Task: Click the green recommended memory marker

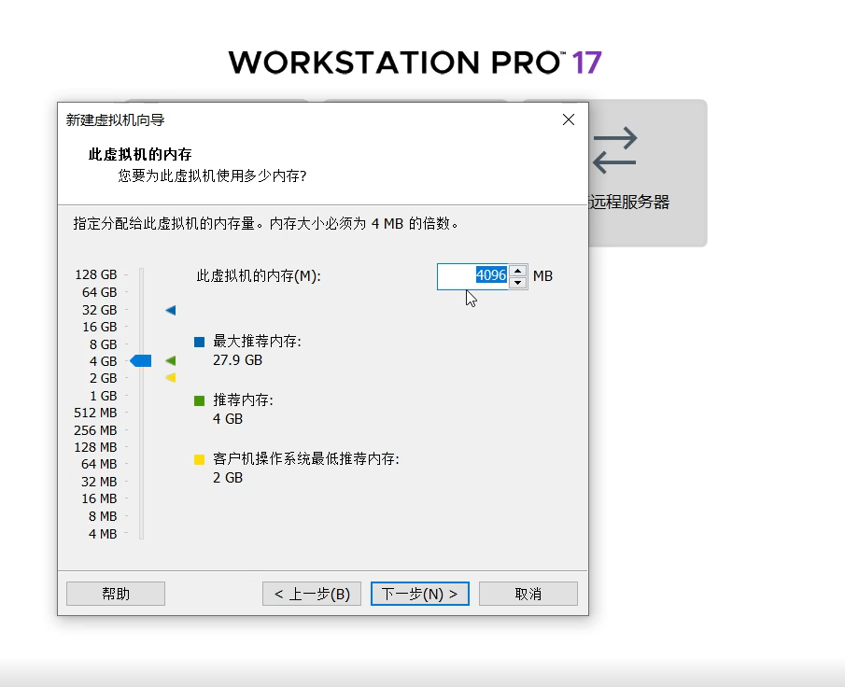Action: (x=170, y=360)
